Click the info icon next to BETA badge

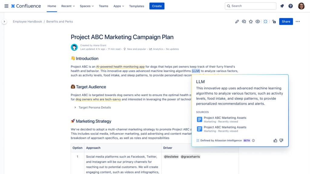click(253, 140)
